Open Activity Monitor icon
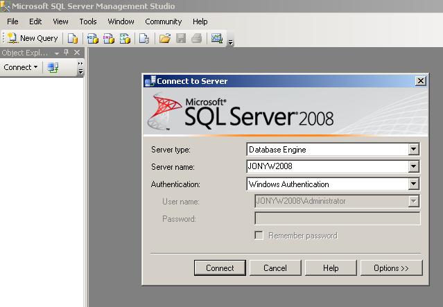Viewport: 443px width, 307px height. click(x=217, y=38)
